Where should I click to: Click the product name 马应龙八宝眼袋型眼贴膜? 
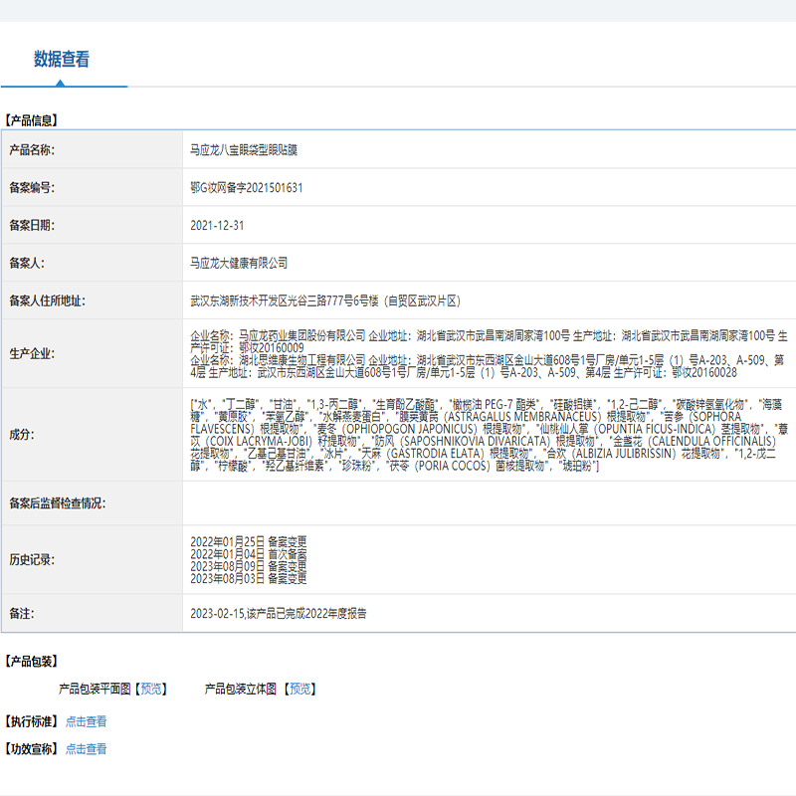tap(243, 150)
